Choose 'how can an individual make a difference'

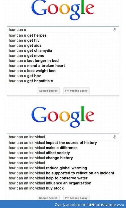pyautogui.click(x=63, y=148)
